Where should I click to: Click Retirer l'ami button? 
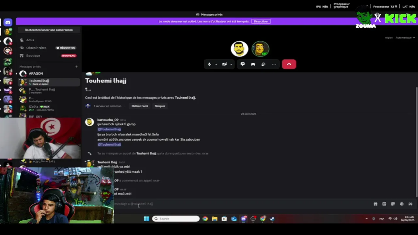[x=139, y=106]
